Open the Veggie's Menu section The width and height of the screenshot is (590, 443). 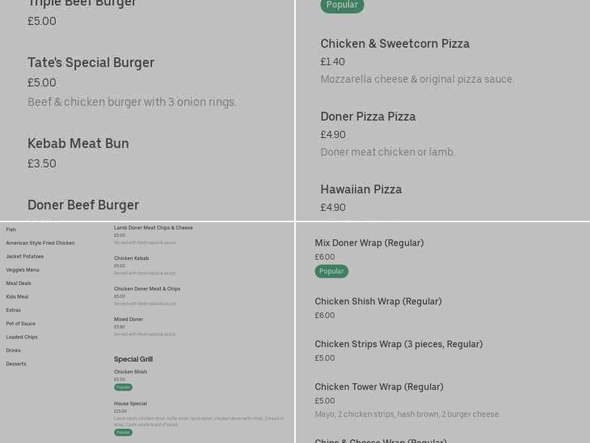(x=25, y=269)
